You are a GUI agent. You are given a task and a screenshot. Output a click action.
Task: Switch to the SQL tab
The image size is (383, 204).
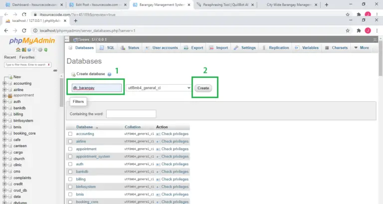[x=107, y=48]
